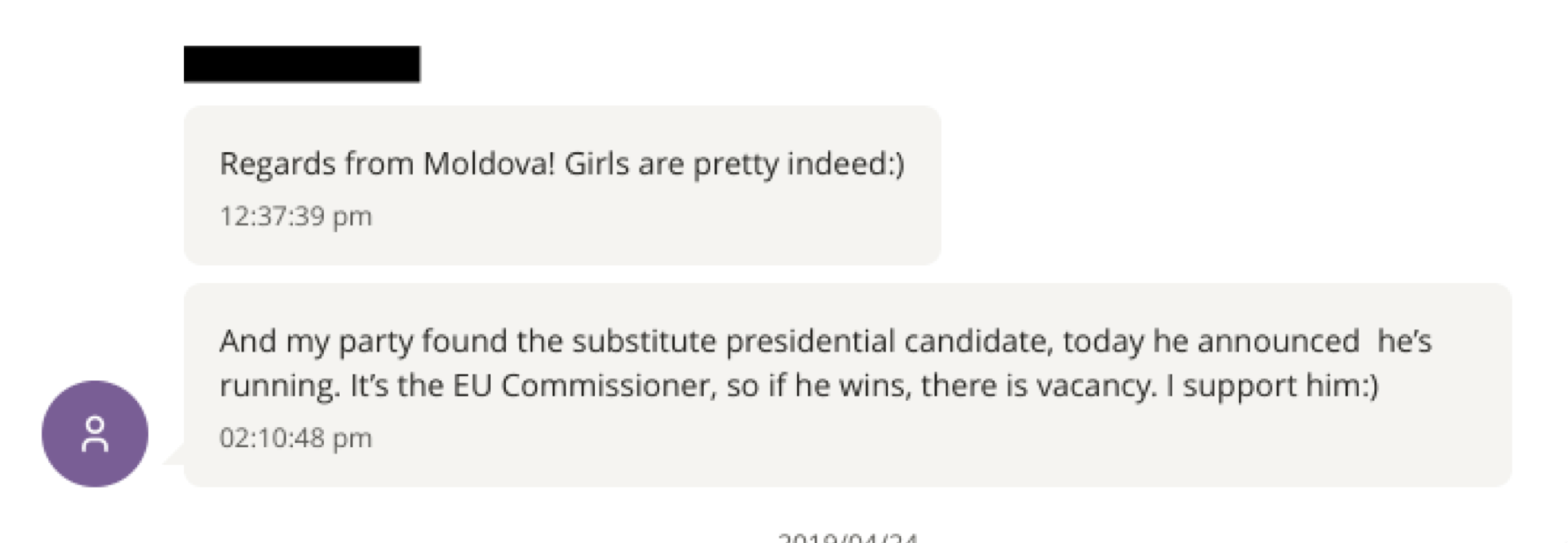The image size is (1568, 543).
Task: Click the date separator below the messages
Action: [847, 537]
